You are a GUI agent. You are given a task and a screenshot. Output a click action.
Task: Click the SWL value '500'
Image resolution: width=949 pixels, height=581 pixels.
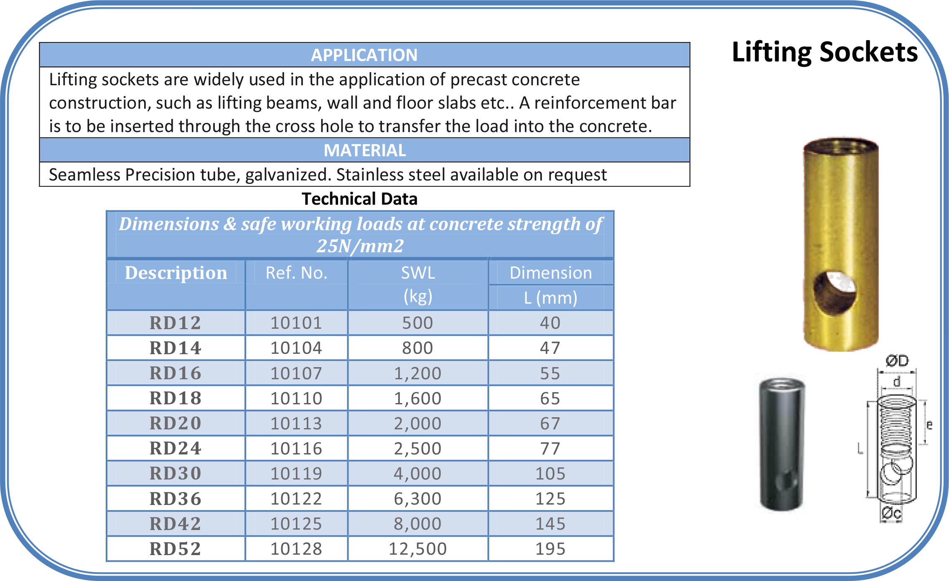(418, 323)
